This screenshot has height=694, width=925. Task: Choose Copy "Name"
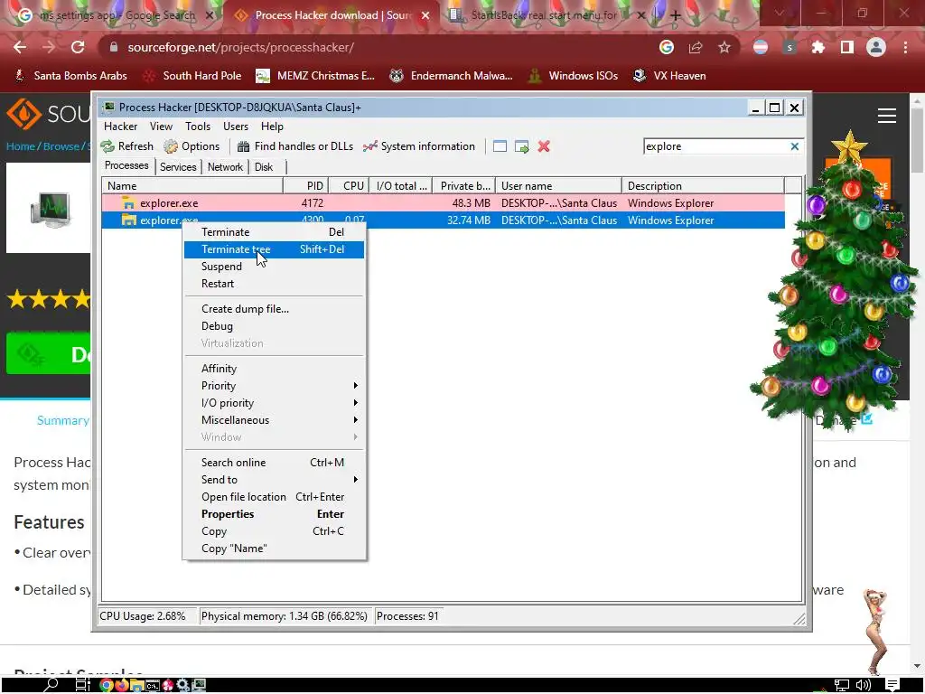275,548
